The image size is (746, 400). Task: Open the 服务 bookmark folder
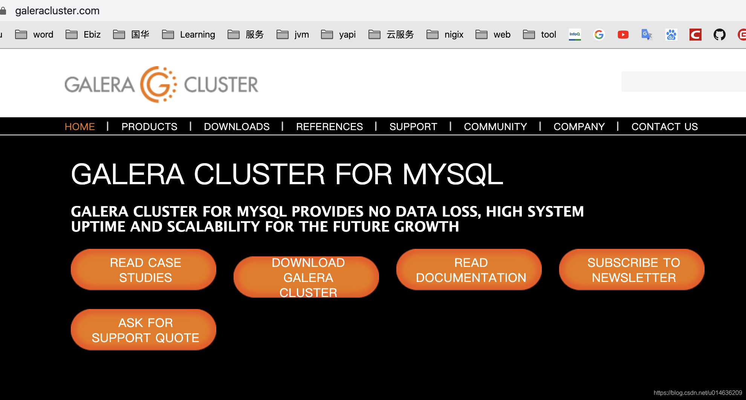[246, 35]
